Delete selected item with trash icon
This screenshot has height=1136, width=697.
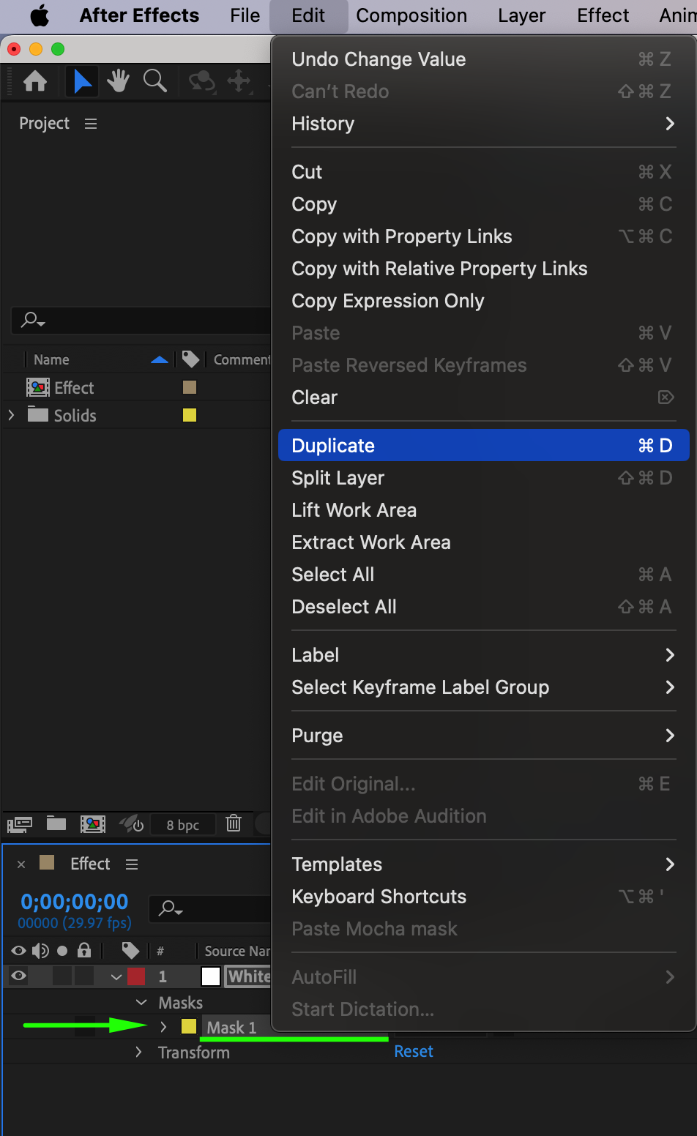coord(234,823)
